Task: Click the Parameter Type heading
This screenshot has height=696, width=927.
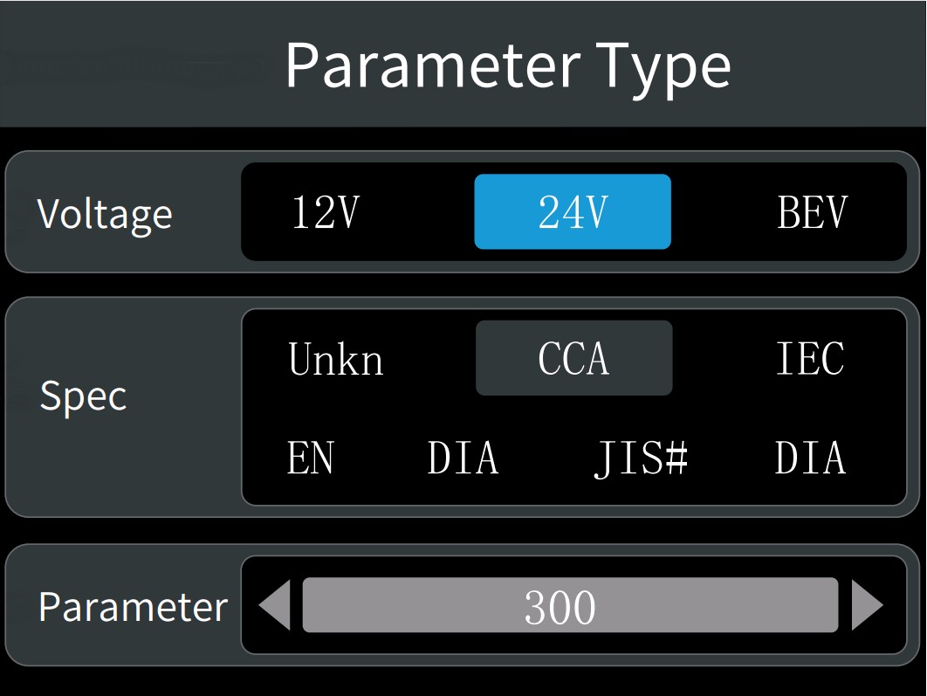Action: pos(507,65)
